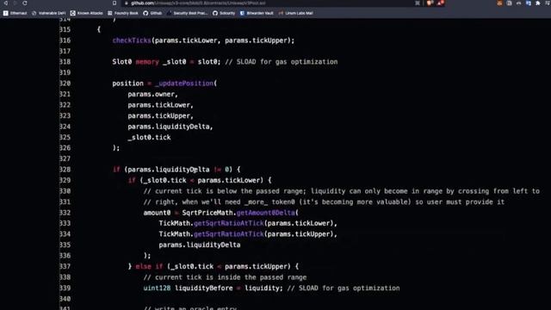Click the 'else if' keywords on line 337
The width and height of the screenshot is (551, 310).
click(x=149, y=266)
